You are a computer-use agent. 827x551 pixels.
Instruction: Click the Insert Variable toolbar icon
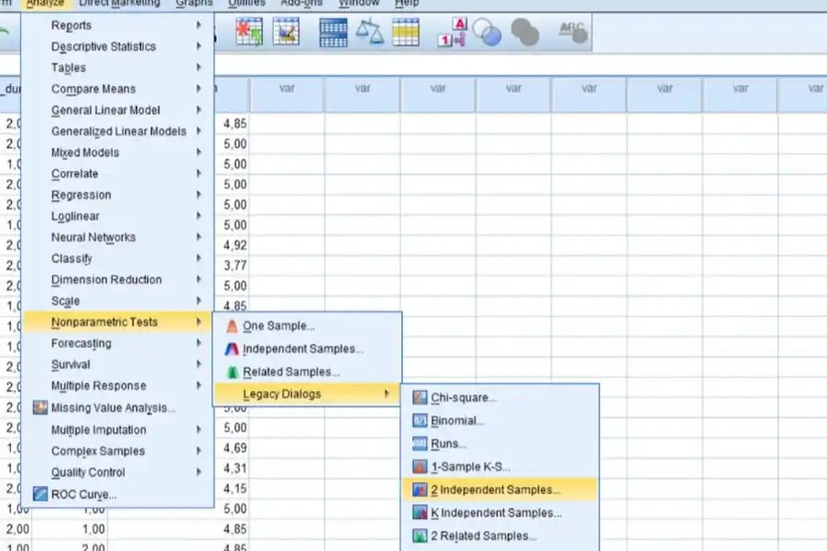click(x=287, y=32)
